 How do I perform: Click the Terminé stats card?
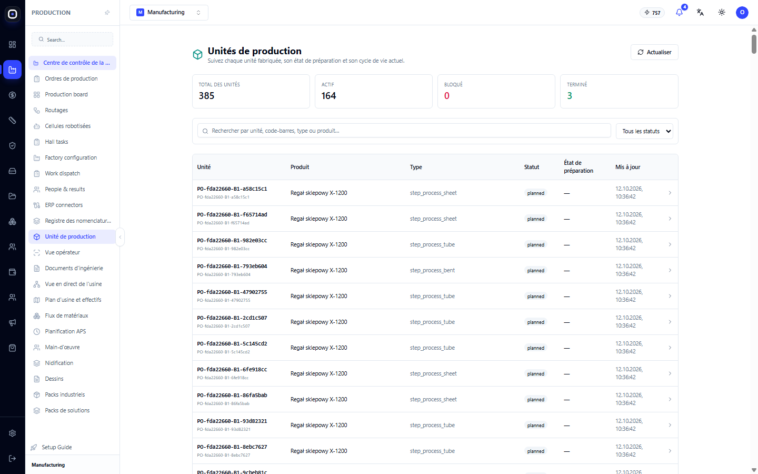619,92
